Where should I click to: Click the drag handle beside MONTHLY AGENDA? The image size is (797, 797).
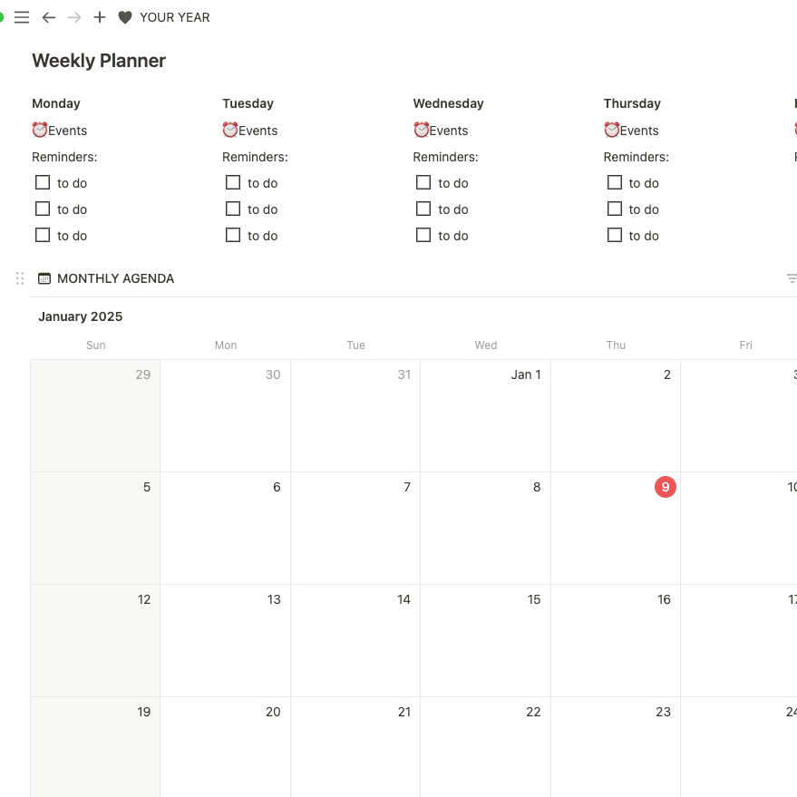click(x=20, y=278)
